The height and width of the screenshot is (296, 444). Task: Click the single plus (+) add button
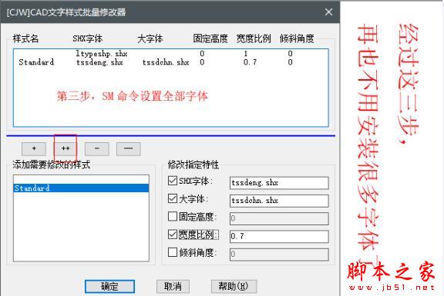pos(34,149)
